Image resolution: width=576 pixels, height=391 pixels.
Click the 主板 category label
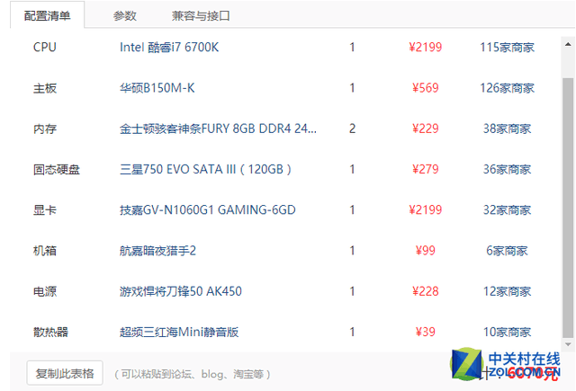(45, 88)
